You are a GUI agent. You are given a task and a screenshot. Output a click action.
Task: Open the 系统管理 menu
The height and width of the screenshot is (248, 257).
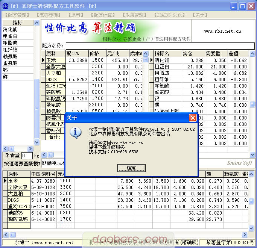coord(134,15)
